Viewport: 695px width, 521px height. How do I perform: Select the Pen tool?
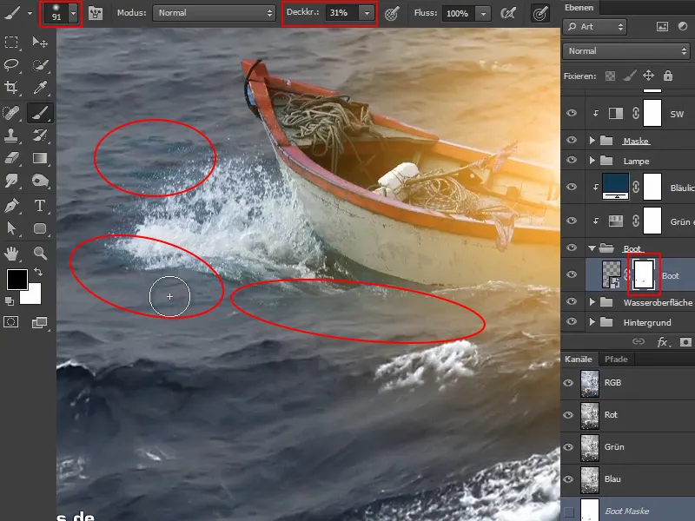point(11,206)
